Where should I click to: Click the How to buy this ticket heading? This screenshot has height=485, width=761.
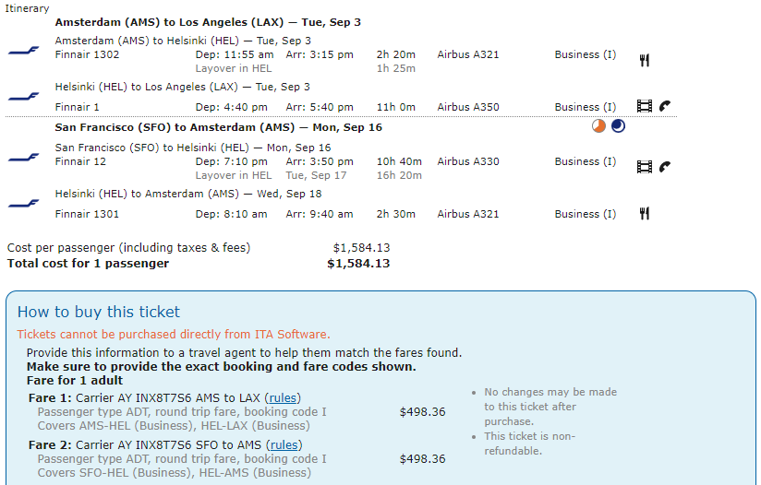(99, 312)
